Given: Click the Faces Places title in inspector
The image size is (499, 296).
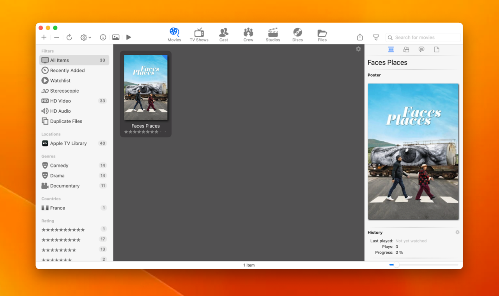Looking at the screenshot, I should click(388, 62).
